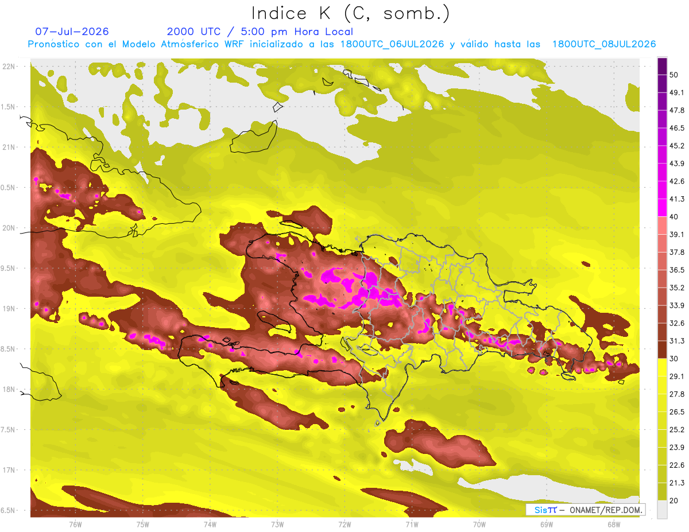Image resolution: width=689 pixels, height=532 pixels.
Task: Select the dark purple colorbar segment above 50
Action: (x=662, y=65)
